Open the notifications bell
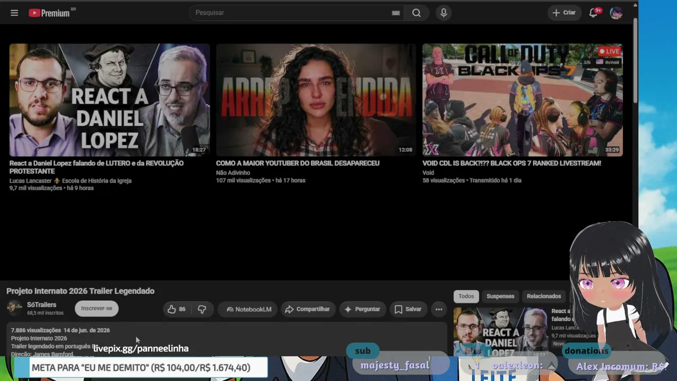This screenshot has width=677, height=381. pos(594,13)
